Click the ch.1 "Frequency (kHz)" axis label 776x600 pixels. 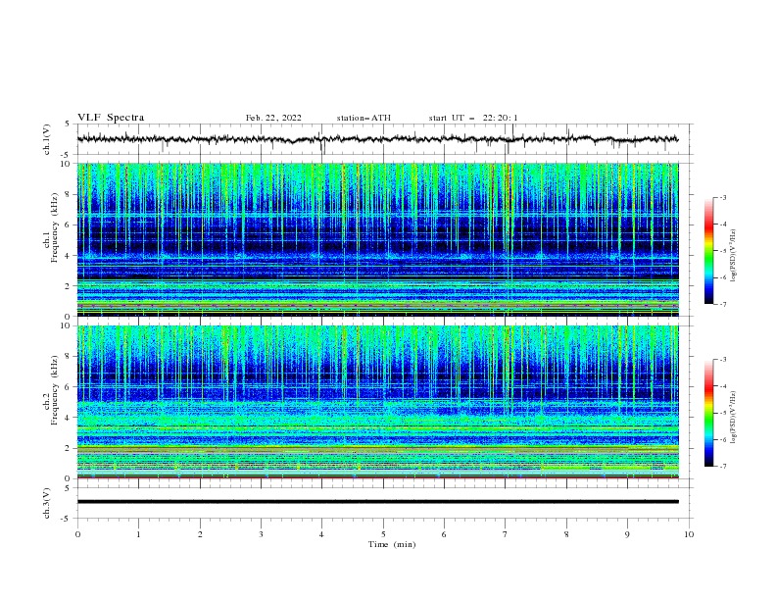point(55,228)
